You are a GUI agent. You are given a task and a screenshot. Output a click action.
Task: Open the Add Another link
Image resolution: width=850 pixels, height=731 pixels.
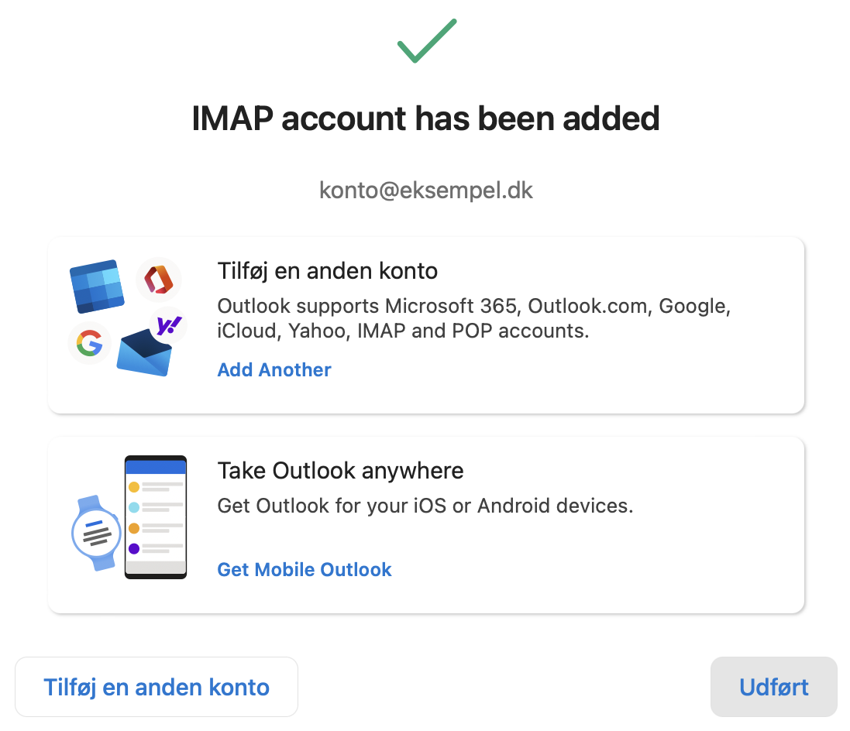274,369
